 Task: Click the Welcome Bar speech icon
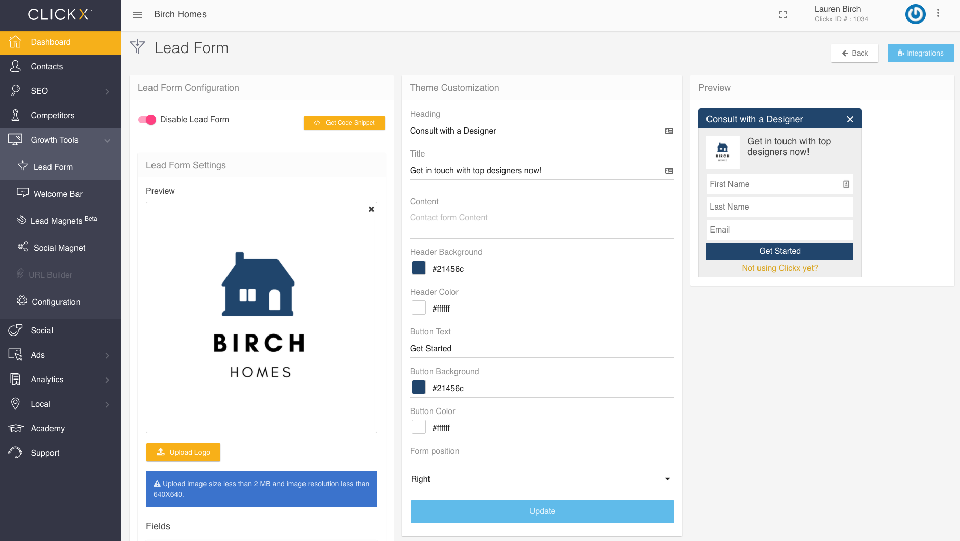tap(22, 193)
